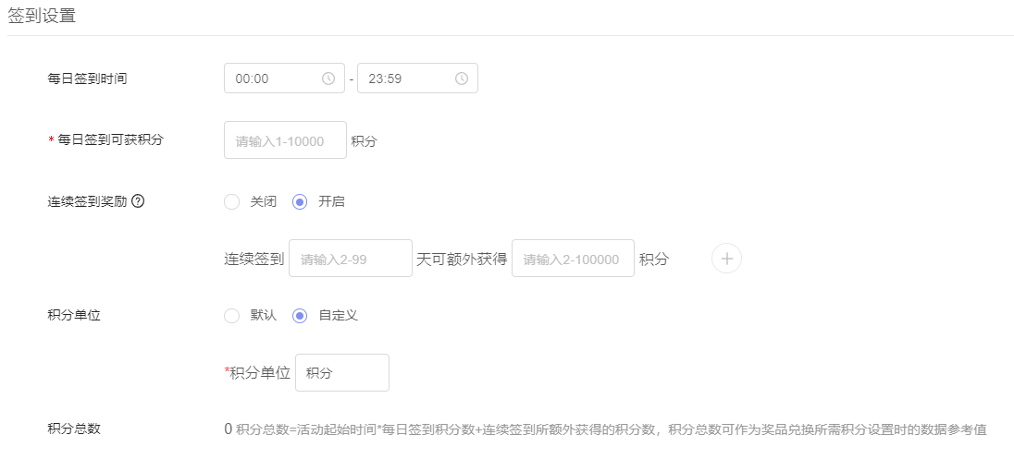Click the clock icon in the 23:59 field
Viewport: 1014px width, 459px height.
[462, 79]
